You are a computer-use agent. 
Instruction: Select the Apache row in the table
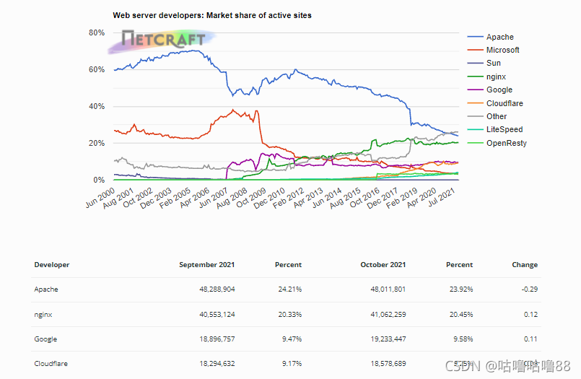point(286,289)
